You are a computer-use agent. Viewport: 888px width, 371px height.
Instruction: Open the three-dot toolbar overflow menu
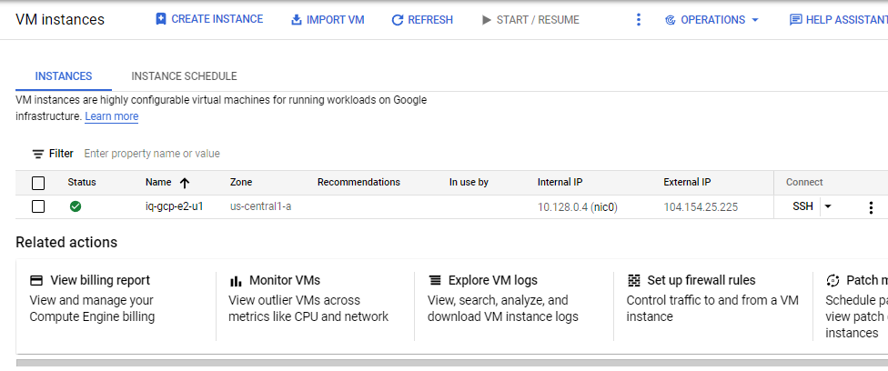(639, 20)
